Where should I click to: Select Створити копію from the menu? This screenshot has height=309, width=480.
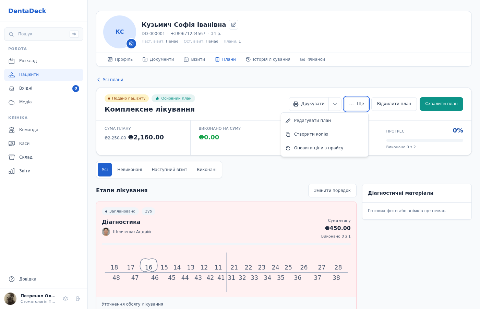pyautogui.click(x=325, y=134)
